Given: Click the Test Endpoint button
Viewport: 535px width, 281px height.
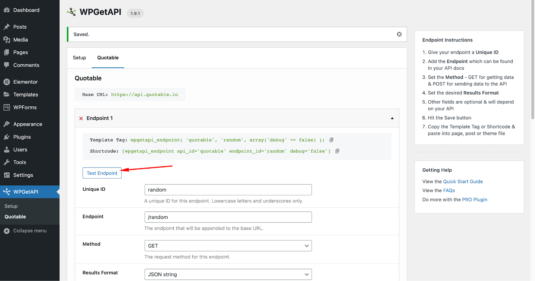Looking at the screenshot, I should coord(102,173).
